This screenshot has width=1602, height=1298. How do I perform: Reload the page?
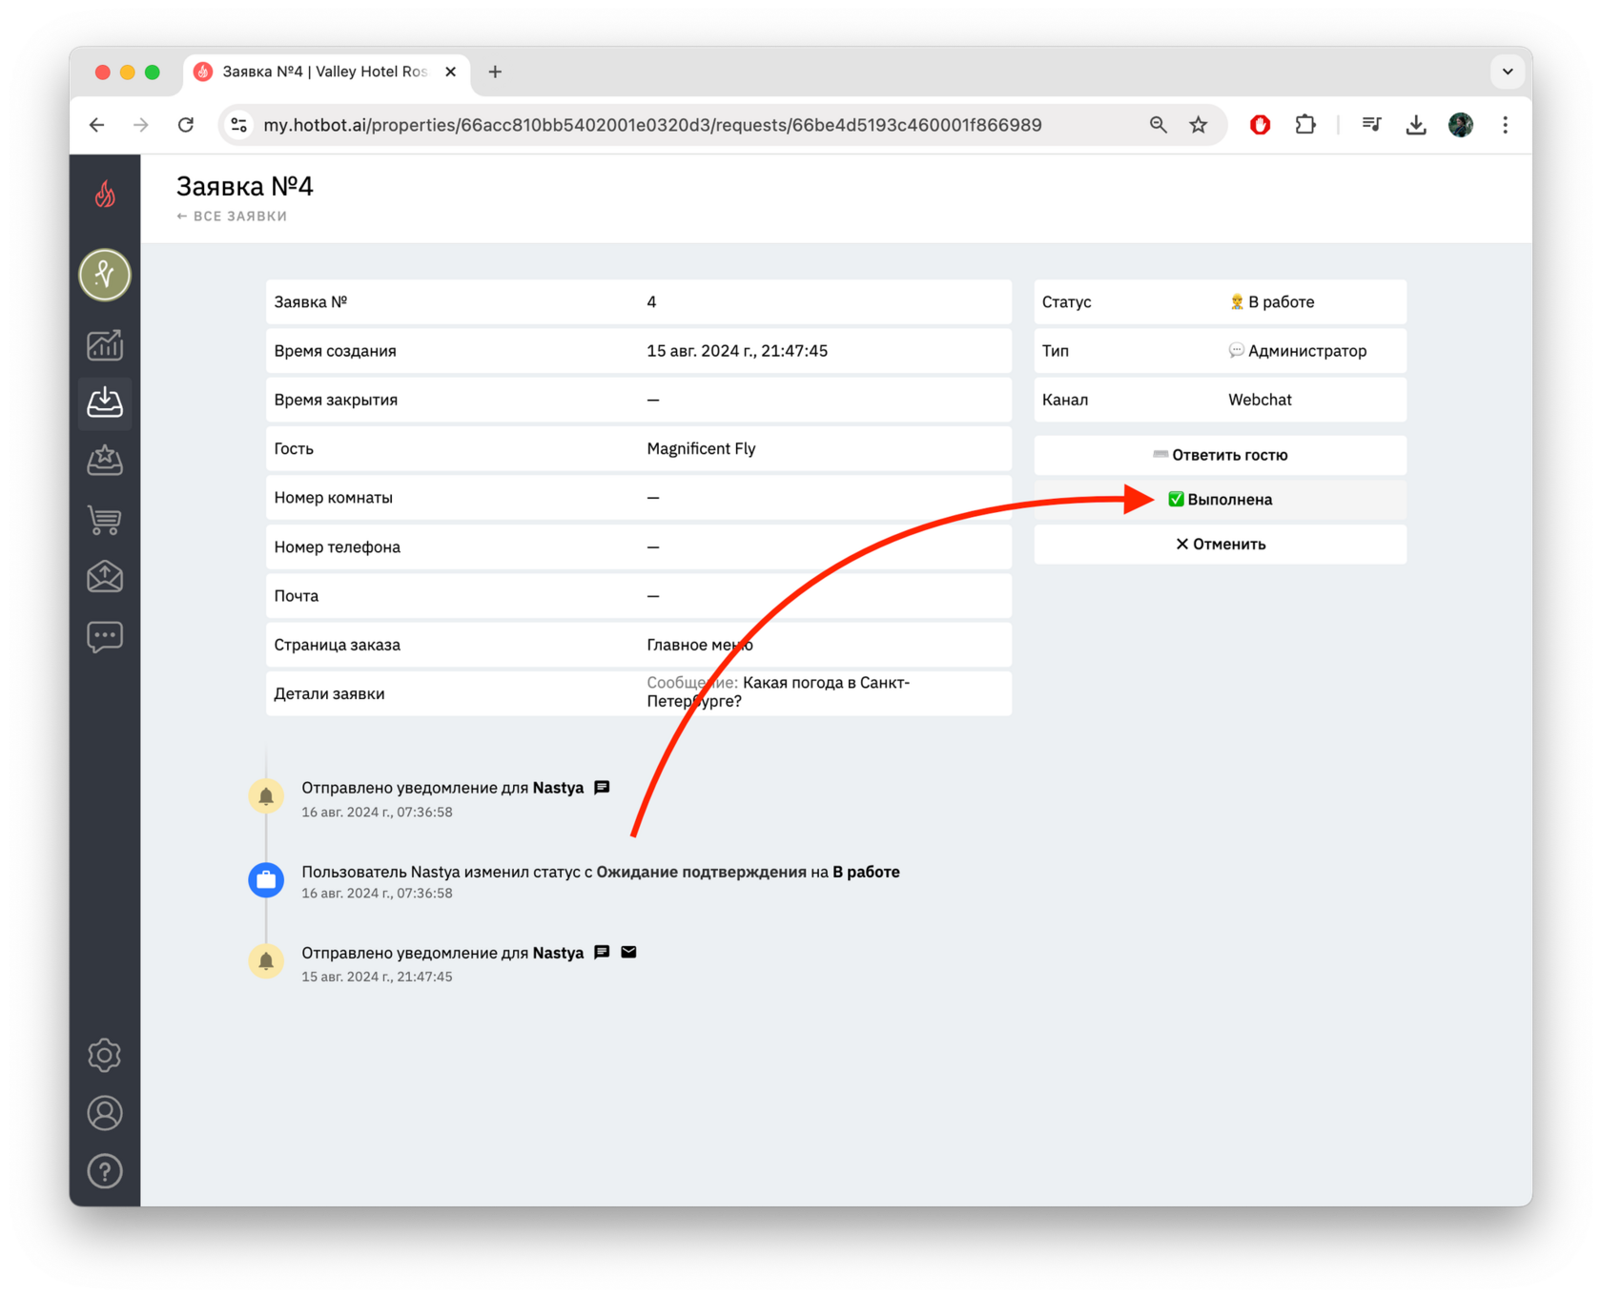pos(186,125)
